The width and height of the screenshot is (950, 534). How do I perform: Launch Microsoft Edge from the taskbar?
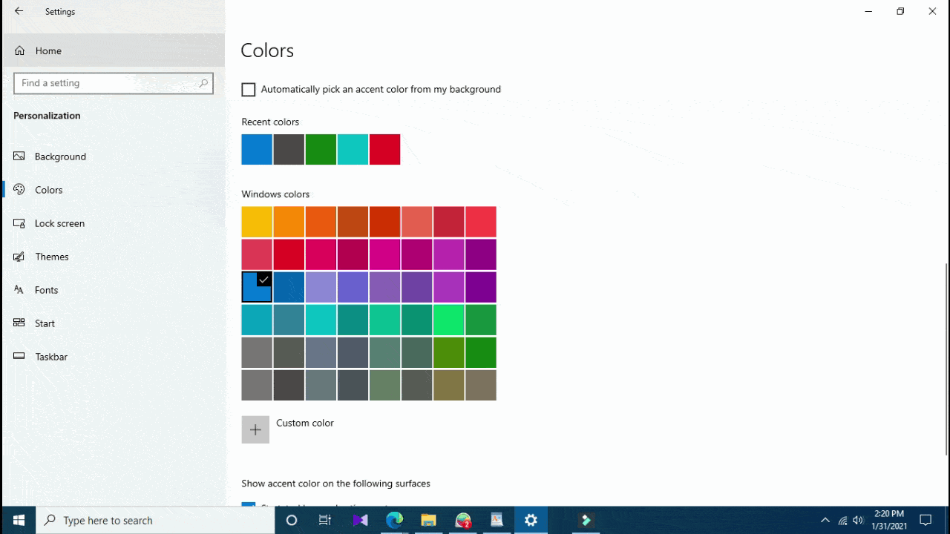click(x=393, y=520)
